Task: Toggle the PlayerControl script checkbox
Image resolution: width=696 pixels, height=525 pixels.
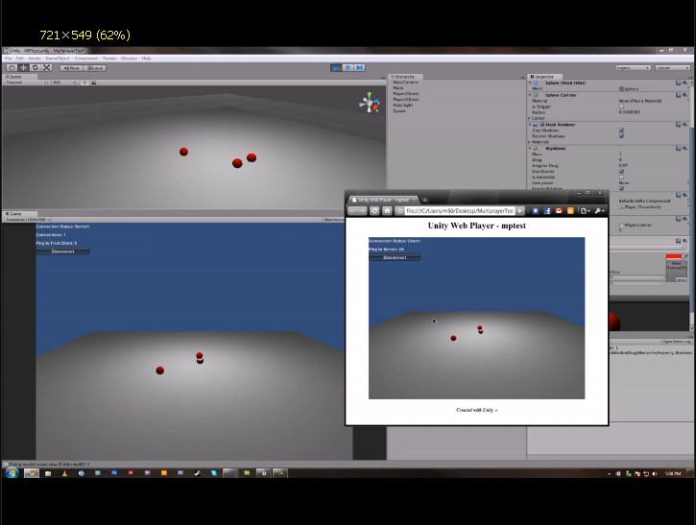Action: click(x=621, y=225)
